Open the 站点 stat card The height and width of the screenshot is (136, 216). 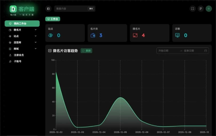[65, 33]
